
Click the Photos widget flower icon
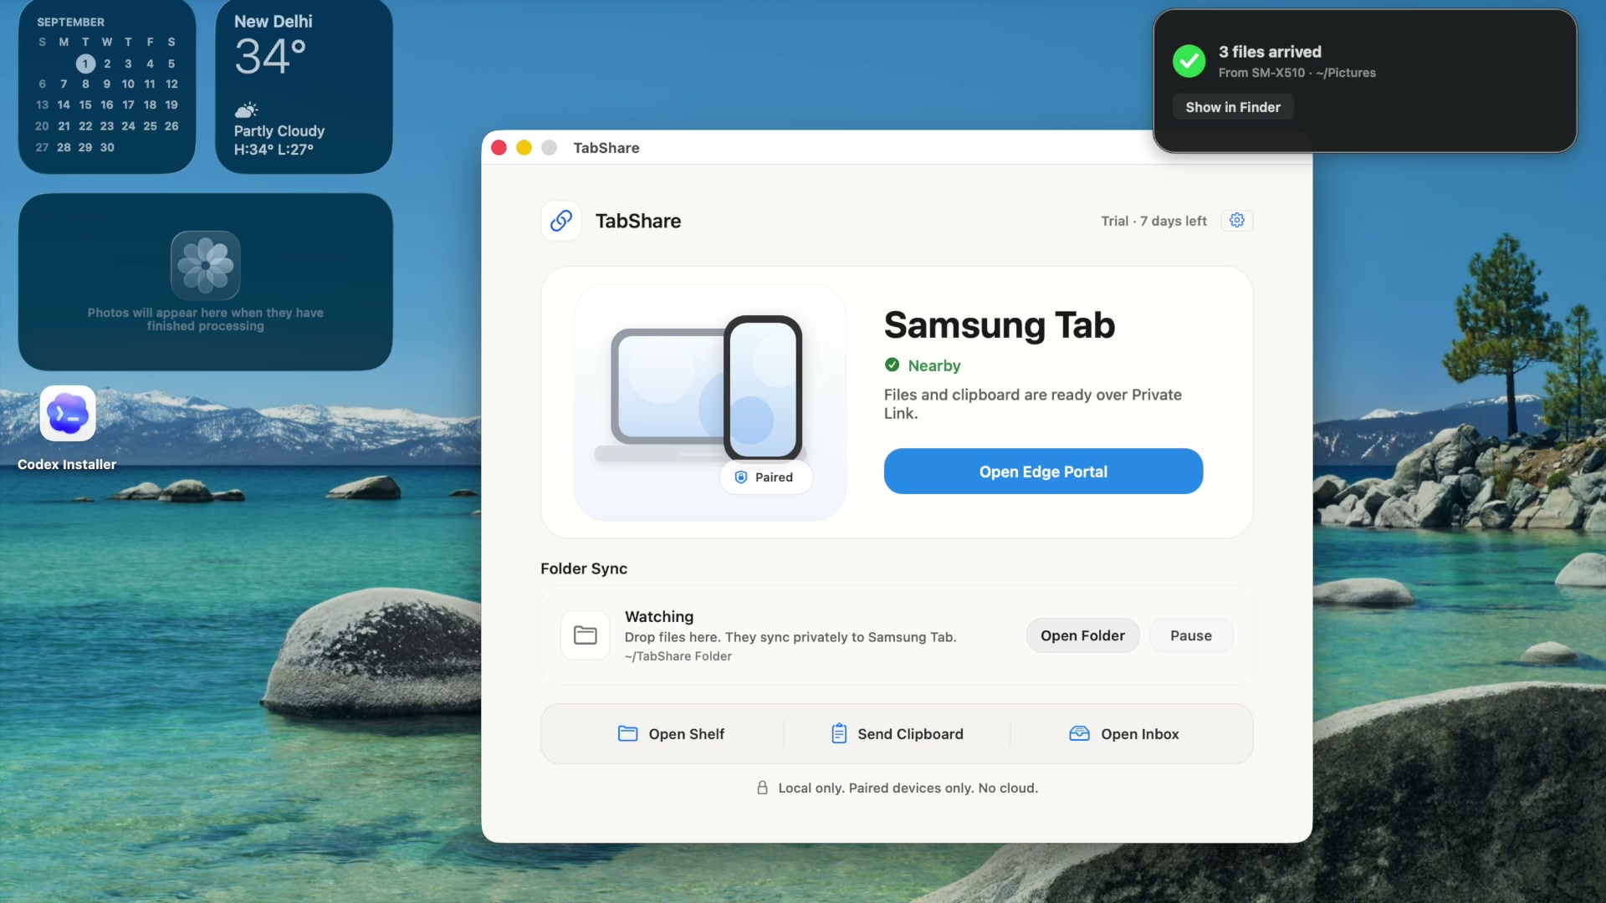(x=206, y=265)
